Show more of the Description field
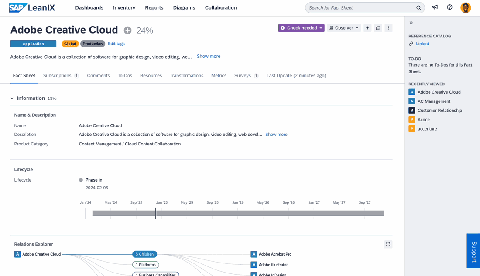 [276, 135]
